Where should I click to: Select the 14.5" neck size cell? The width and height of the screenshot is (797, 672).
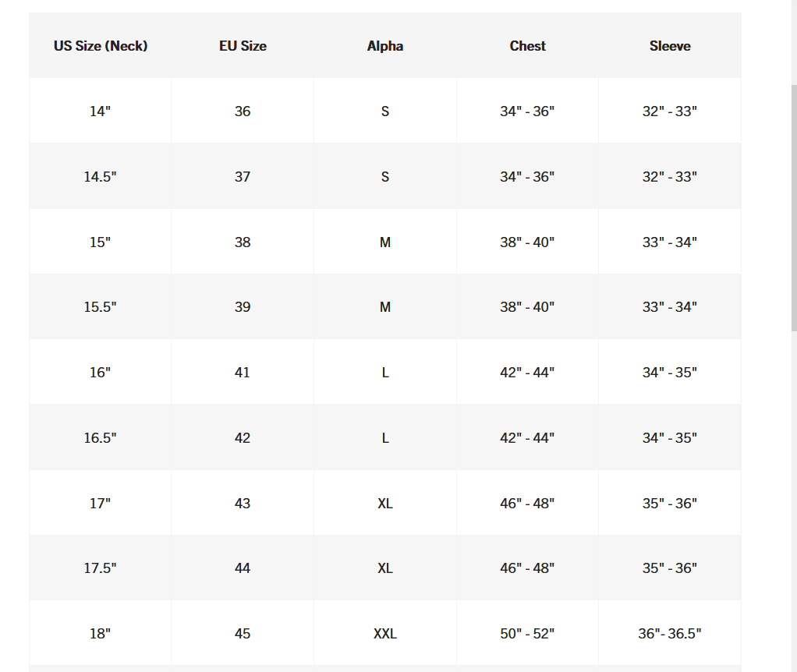[101, 177]
